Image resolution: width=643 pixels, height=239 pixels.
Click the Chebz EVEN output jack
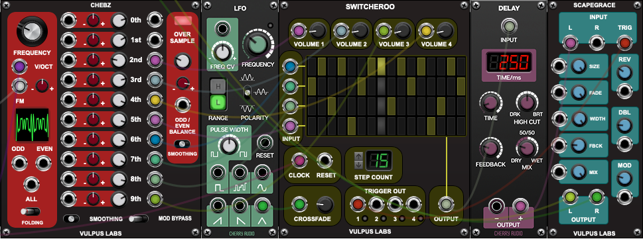point(44,164)
